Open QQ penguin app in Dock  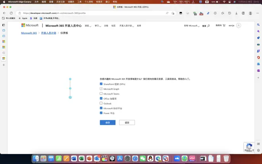coord(150,158)
